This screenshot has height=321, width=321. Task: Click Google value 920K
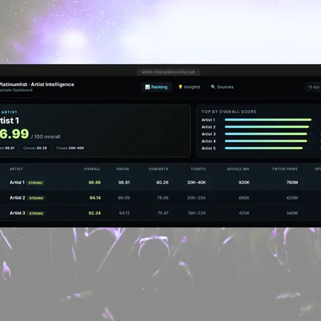coord(244,182)
